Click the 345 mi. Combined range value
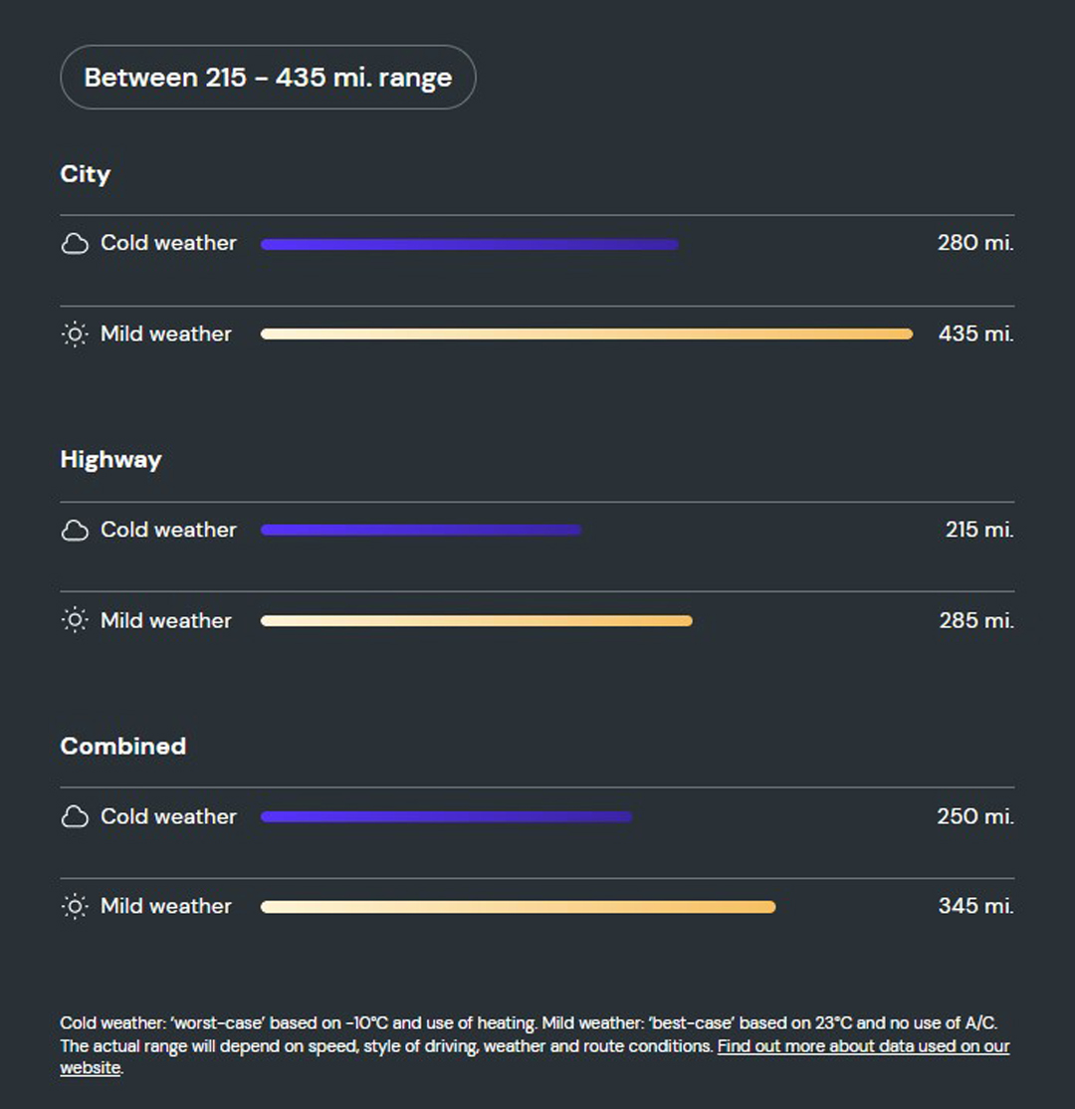The image size is (1075, 1109). 975,907
